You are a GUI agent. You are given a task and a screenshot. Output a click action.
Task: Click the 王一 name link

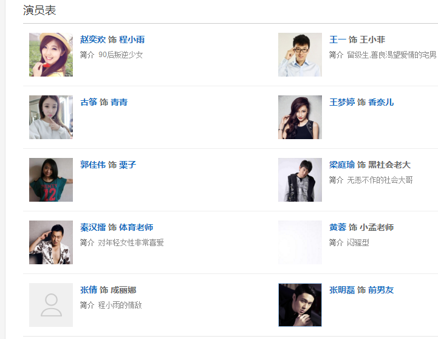[x=338, y=39]
